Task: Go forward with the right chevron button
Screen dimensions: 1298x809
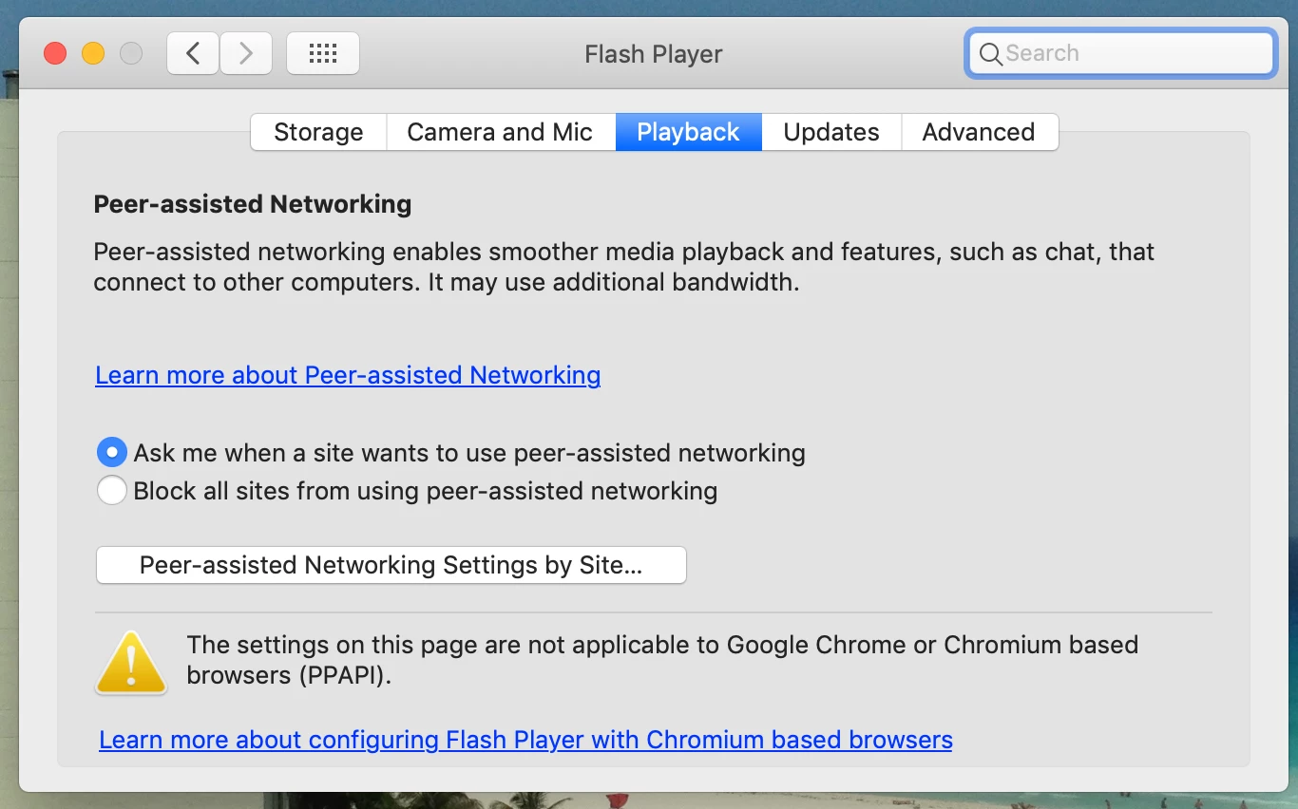Action: pyautogui.click(x=246, y=53)
